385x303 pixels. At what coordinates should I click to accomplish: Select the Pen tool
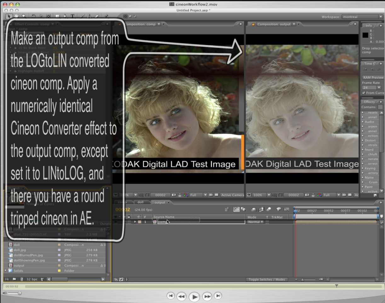tap(65, 16)
